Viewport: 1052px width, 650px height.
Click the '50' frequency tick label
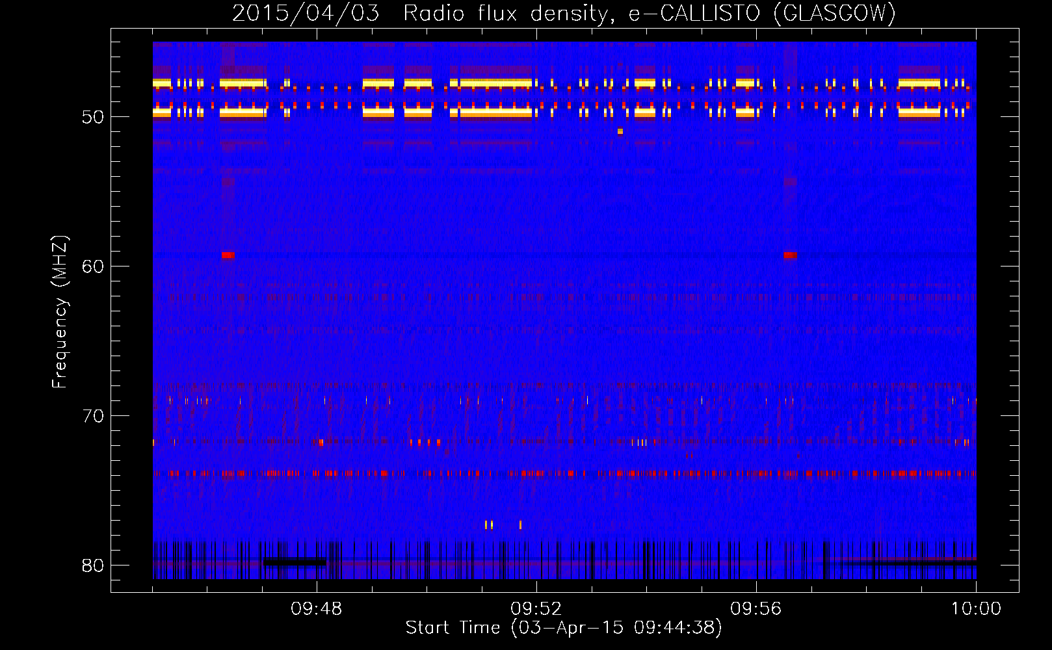click(x=93, y=117)
